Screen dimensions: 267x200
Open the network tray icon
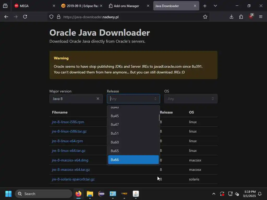(x=230, y=194)
